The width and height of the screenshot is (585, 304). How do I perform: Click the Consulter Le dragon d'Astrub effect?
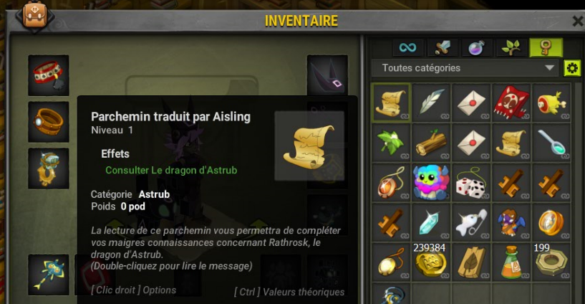click(x=171, y=171)
